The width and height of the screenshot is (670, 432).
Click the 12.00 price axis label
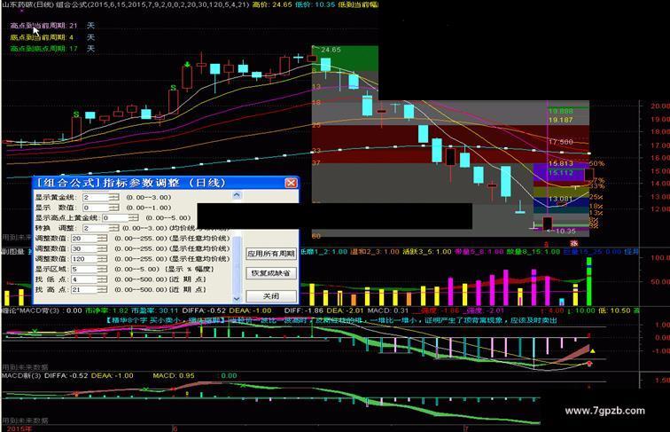click(x=659, y=209)
